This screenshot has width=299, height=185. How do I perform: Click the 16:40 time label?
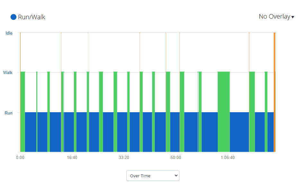72,158
